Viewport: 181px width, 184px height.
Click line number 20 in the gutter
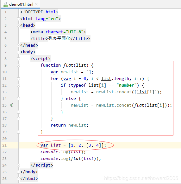point(4,139)
